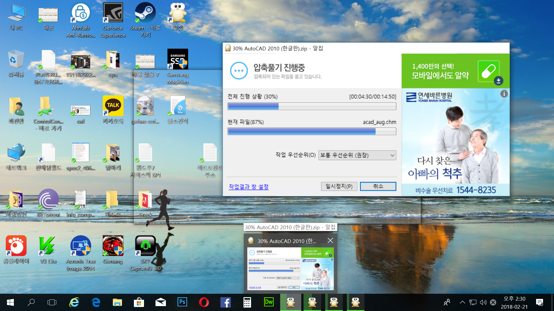Open Photoshop from the taskbar
554x311 pixels.
pos(182,302)
